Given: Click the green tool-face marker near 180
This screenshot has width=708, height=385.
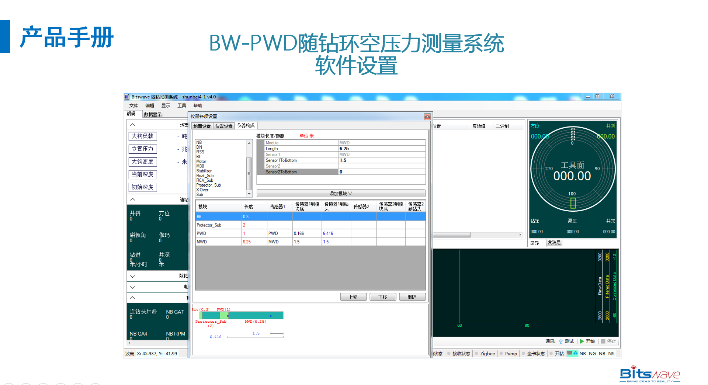Looking at the screenshot, I should tap(573, 203).
